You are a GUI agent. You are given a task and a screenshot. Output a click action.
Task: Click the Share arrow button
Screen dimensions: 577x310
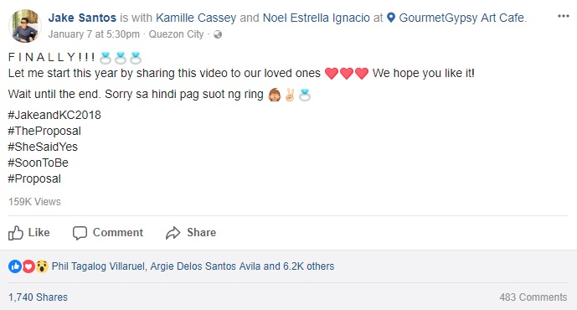pyautogui.click(x=191, y=233)
